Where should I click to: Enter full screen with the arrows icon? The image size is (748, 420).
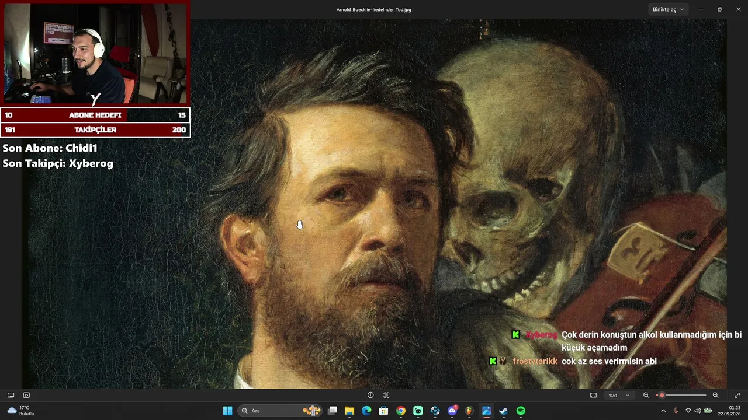737,395
